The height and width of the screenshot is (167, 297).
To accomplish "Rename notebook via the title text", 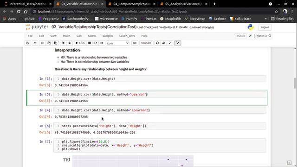I will [94, 27].
